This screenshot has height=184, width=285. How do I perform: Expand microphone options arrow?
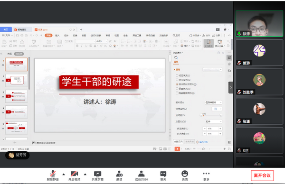click(64, 175)
